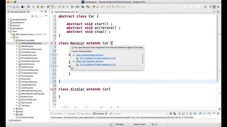
Task: Select ConstantsInJava under pkg3
Action: [x=26, y=117]
